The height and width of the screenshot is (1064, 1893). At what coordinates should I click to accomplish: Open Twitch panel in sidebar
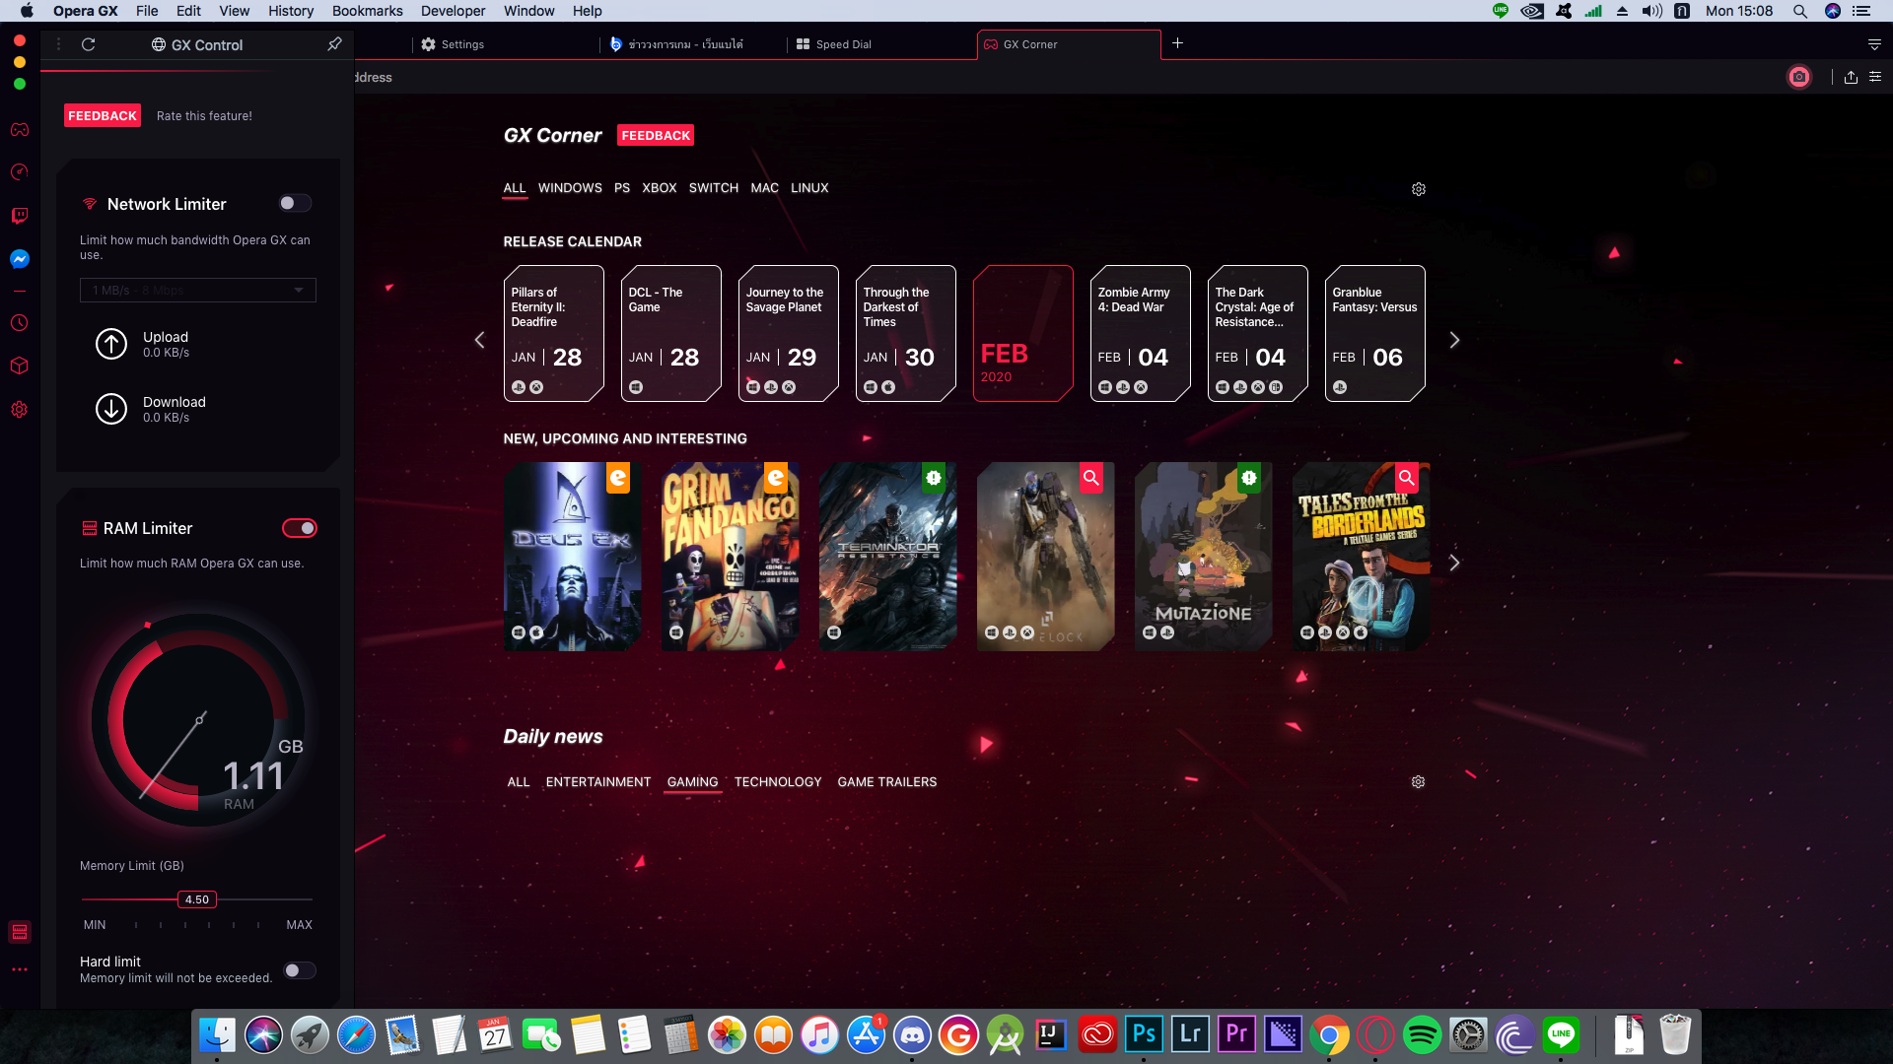[x=20, y=216]
